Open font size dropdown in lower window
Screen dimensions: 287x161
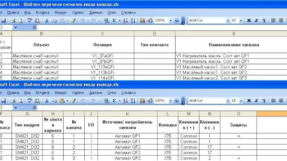[x=241, y=100]
